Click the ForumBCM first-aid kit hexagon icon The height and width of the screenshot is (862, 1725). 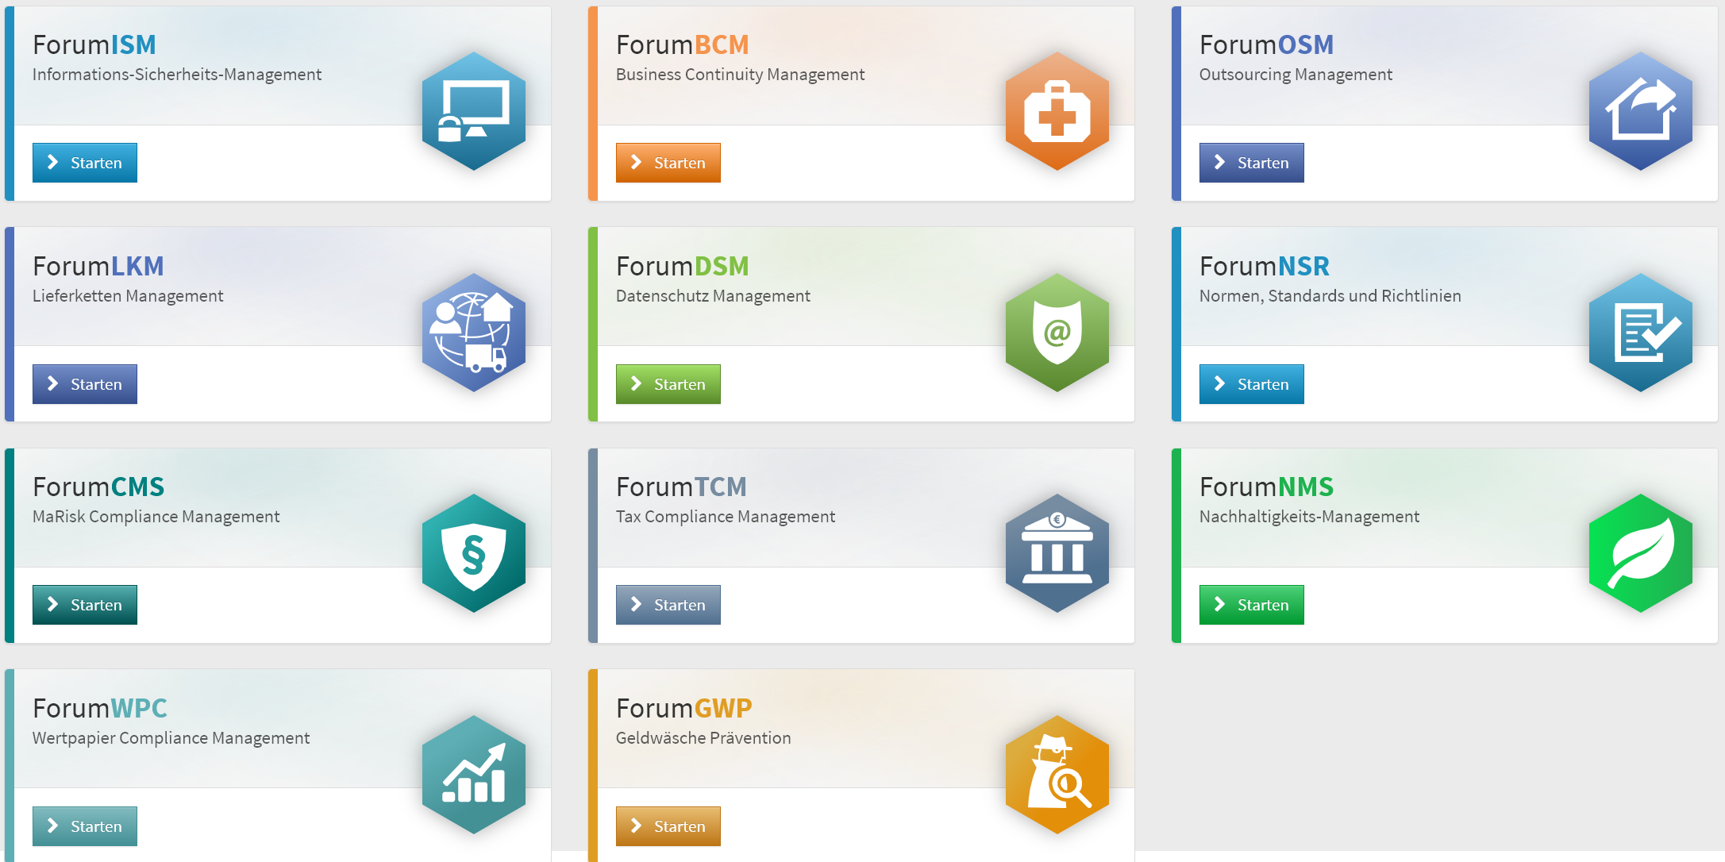point(1057,111)
